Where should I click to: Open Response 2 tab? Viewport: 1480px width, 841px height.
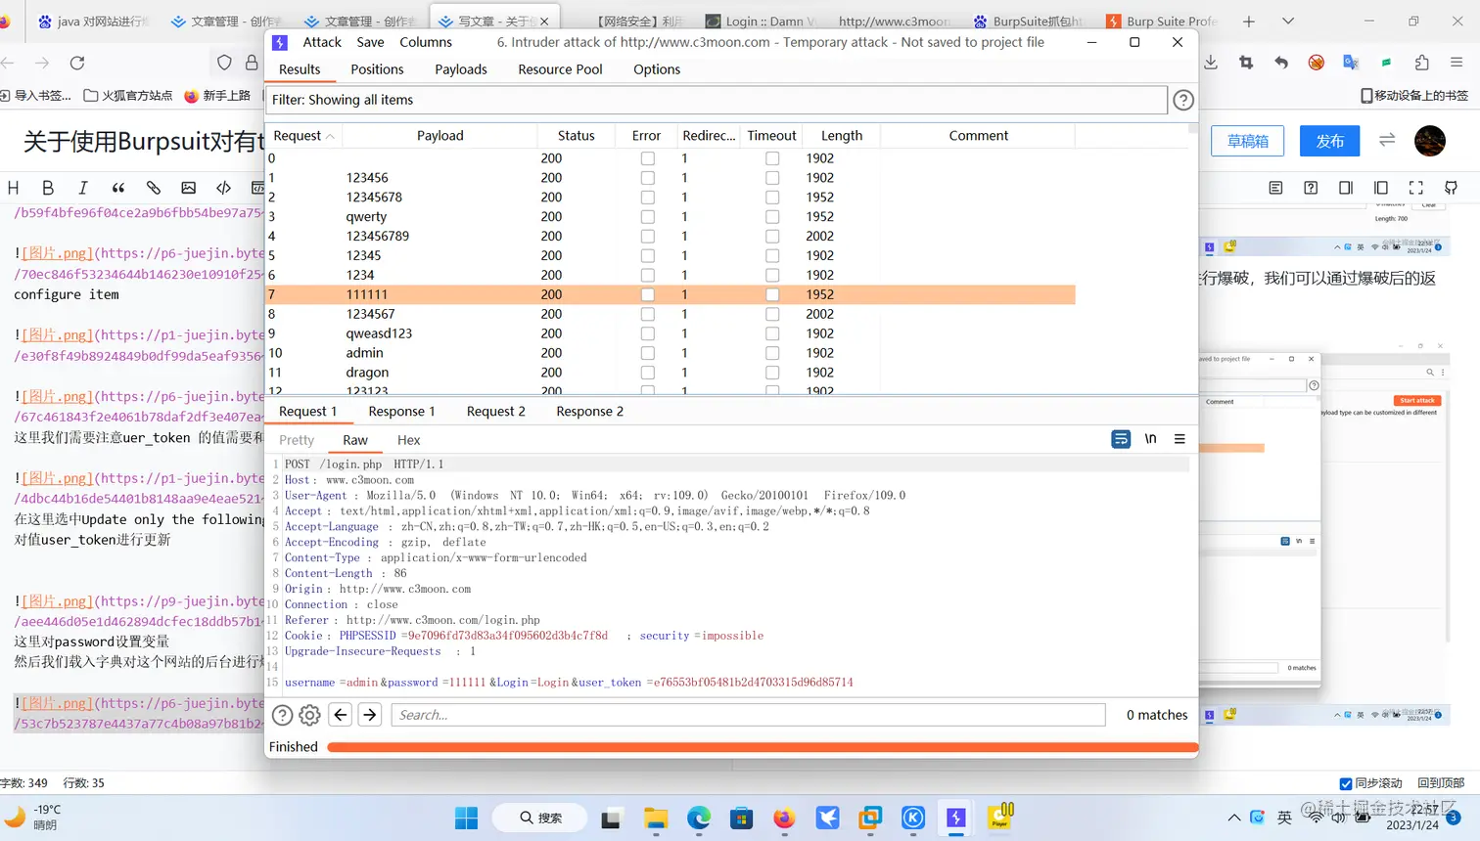pyautogui.click(x=589, y=412)
